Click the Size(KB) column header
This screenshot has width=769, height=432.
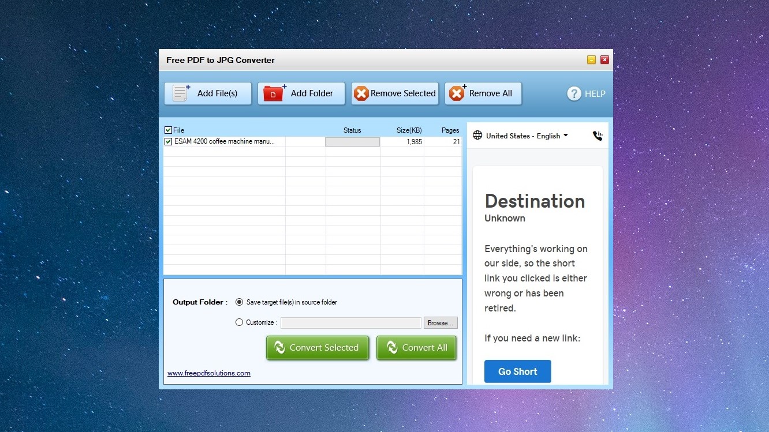pyautogui.click(x=409, y=130)
